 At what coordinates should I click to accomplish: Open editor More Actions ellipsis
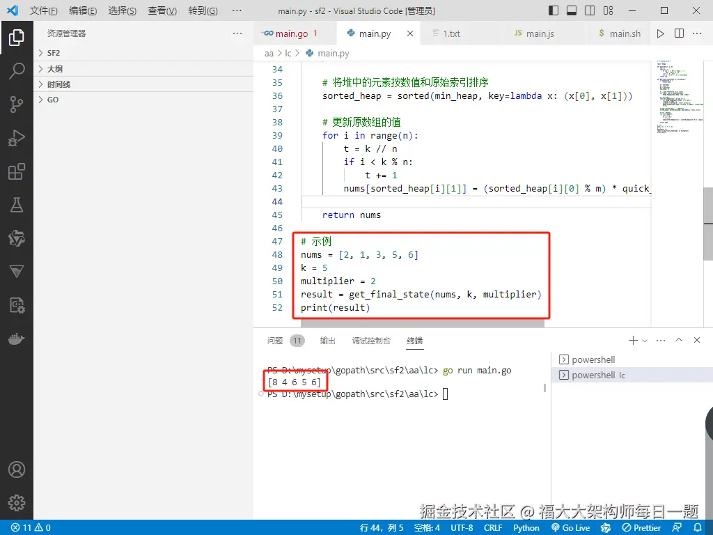pyautogui.click(x=697, y=33)
